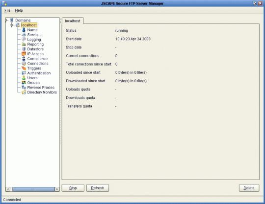Open the Directory Monitors node

click(x=42, y=92)
